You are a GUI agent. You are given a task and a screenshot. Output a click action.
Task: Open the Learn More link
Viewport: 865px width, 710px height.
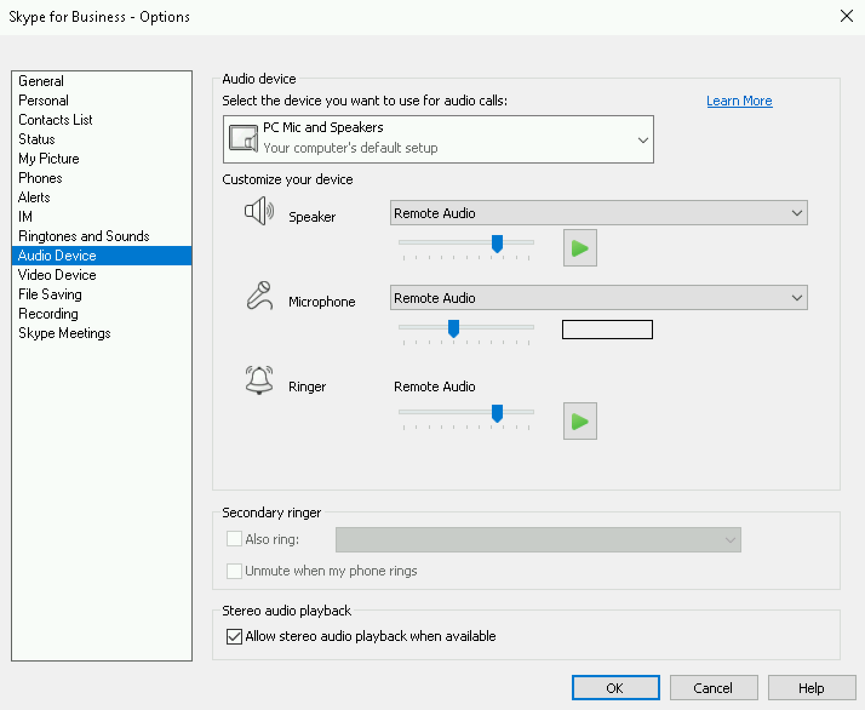pos(739,101)
